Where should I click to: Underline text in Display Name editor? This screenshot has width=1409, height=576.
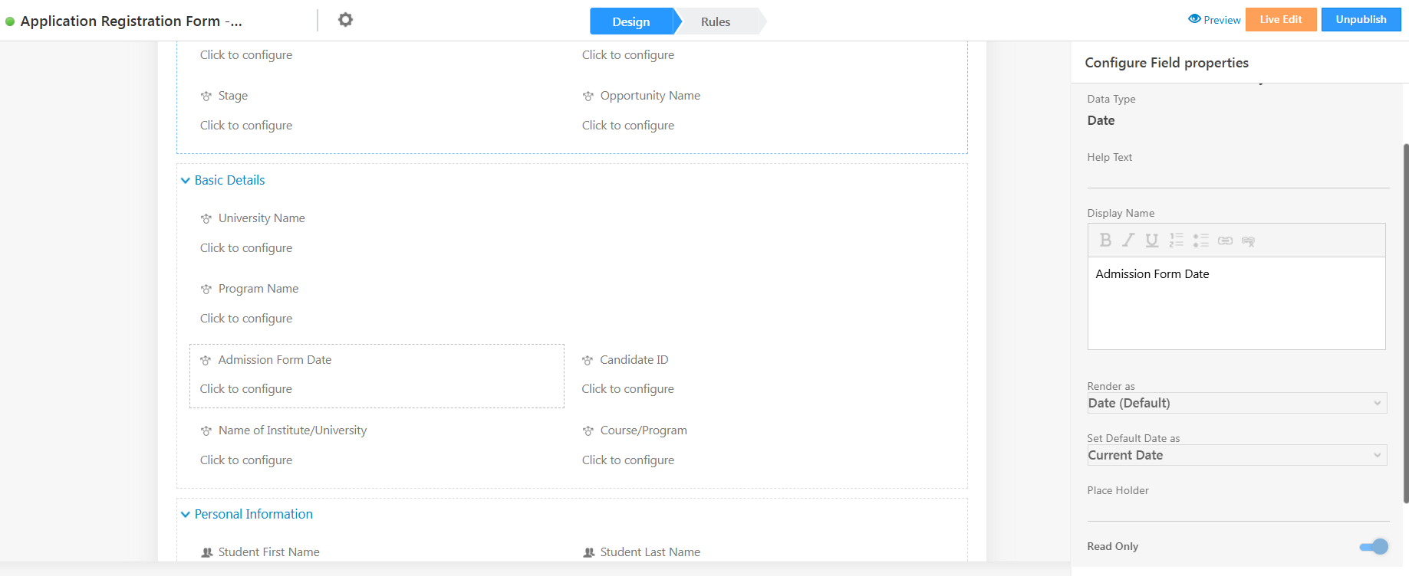pyautogui.click(x=1152, y=241)
